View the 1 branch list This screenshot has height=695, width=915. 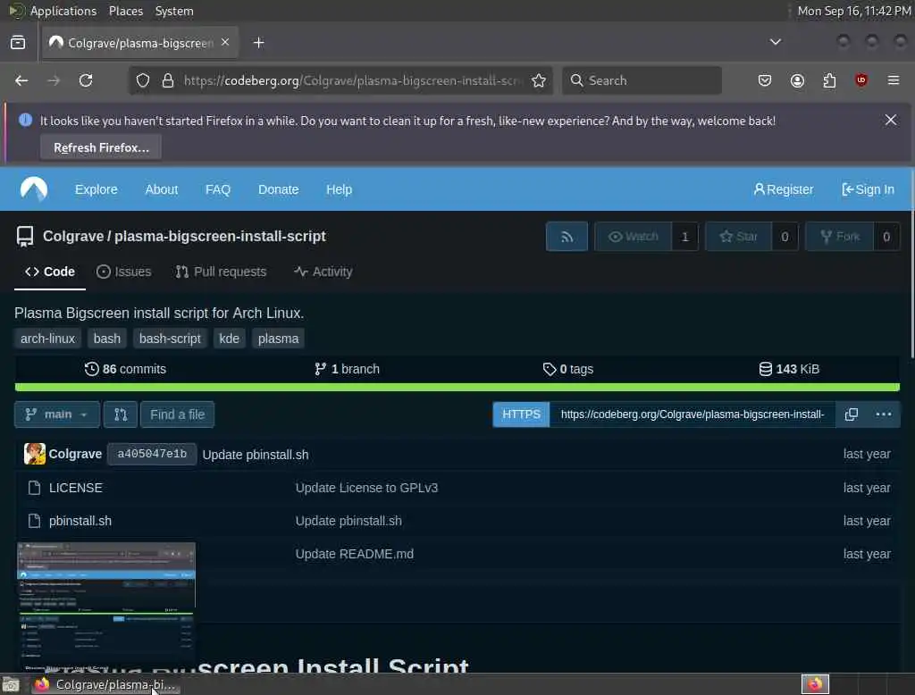[348, 369]
